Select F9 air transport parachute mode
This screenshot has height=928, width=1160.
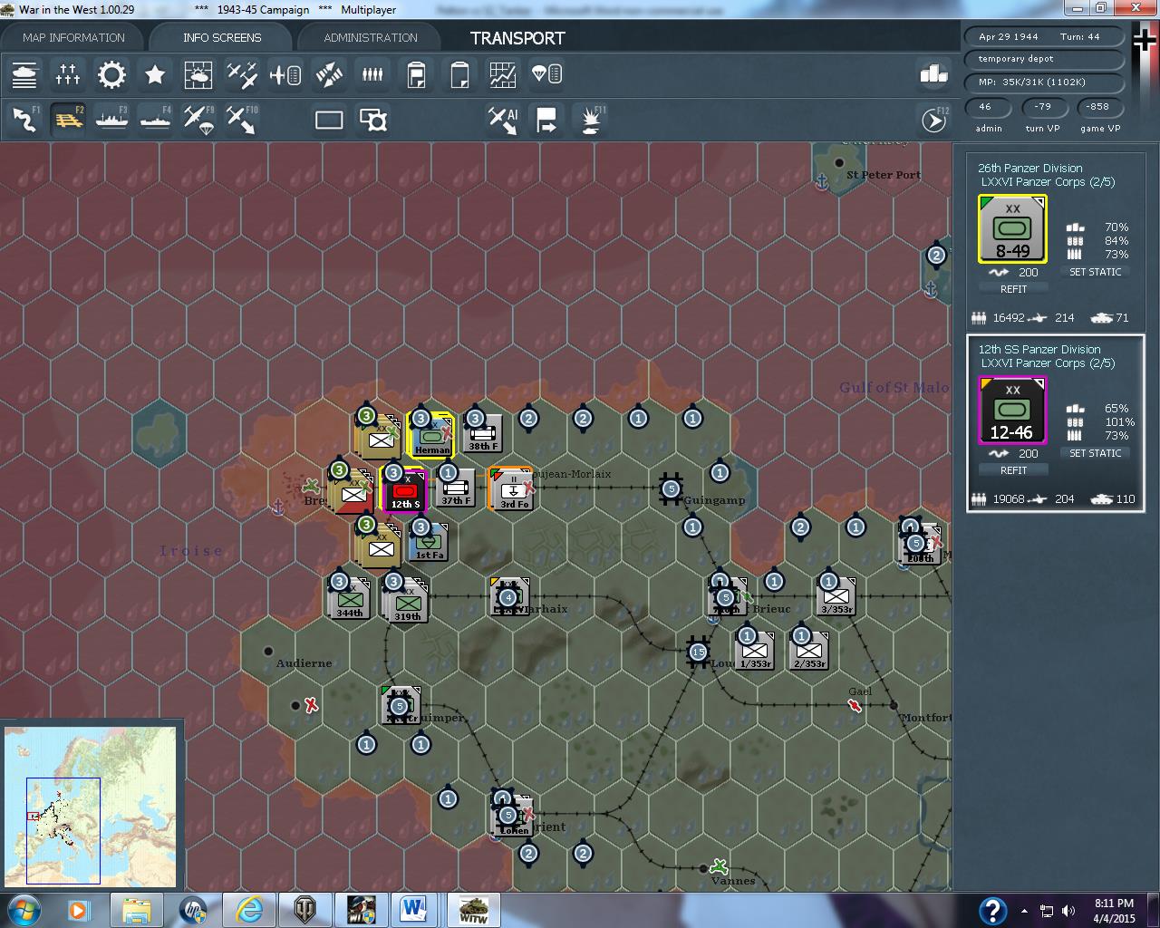[198, 120]
